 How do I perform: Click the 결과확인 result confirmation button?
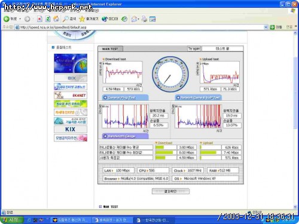click(170, 191)
